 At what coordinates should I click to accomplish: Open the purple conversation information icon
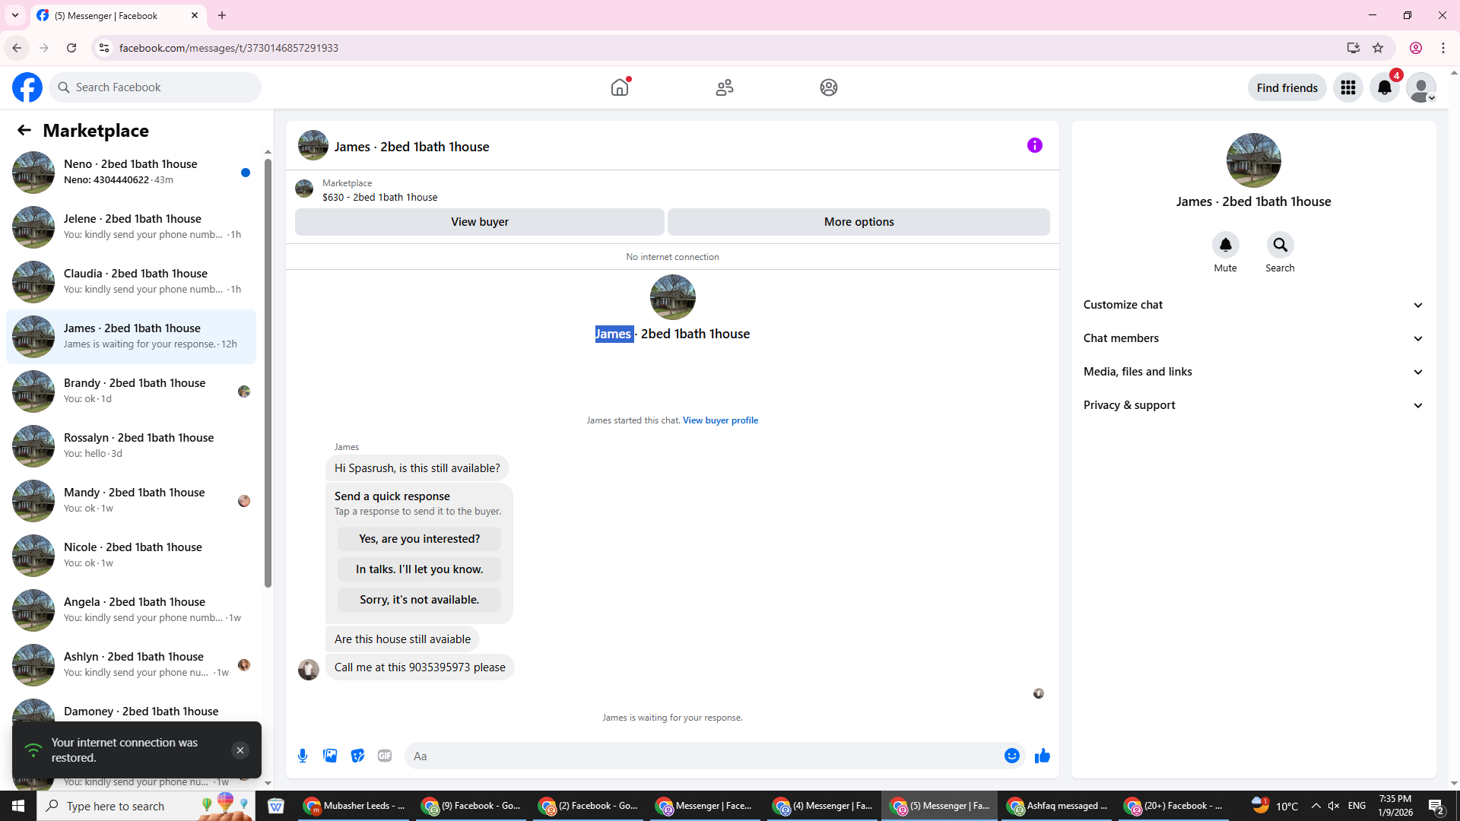(x=1034, y=145)
